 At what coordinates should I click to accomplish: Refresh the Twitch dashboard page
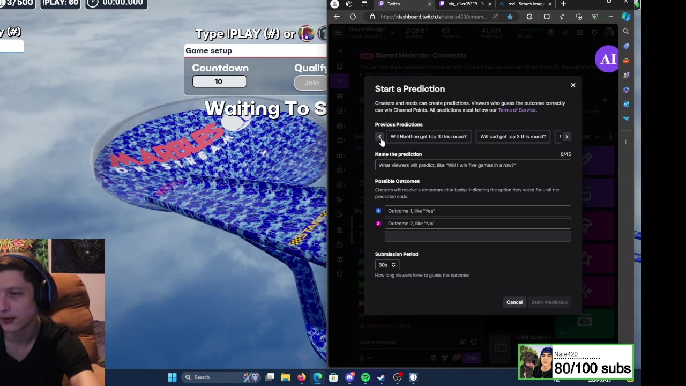click(353, 17)
